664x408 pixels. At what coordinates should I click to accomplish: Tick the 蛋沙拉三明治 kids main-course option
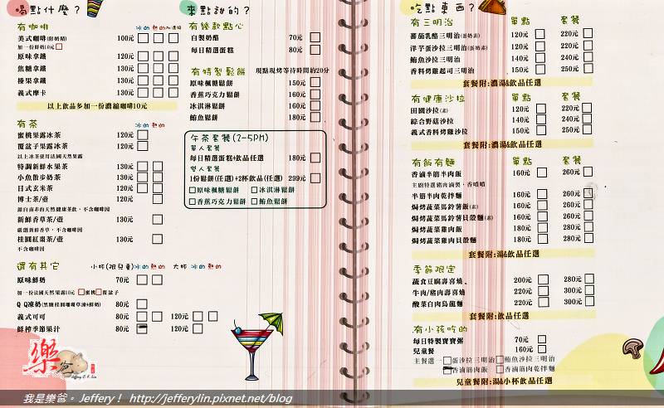(x=447, y=361)
